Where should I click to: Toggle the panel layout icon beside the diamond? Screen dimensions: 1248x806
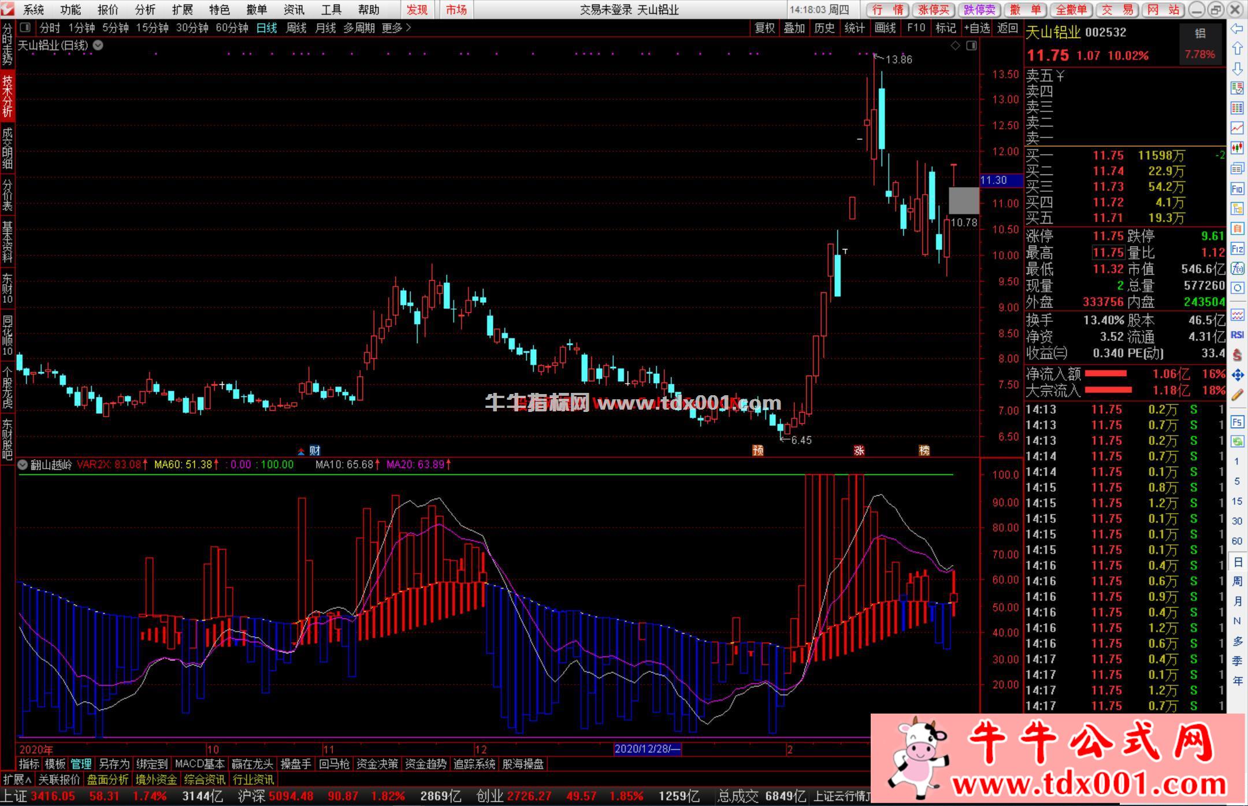tap(971, 45)
